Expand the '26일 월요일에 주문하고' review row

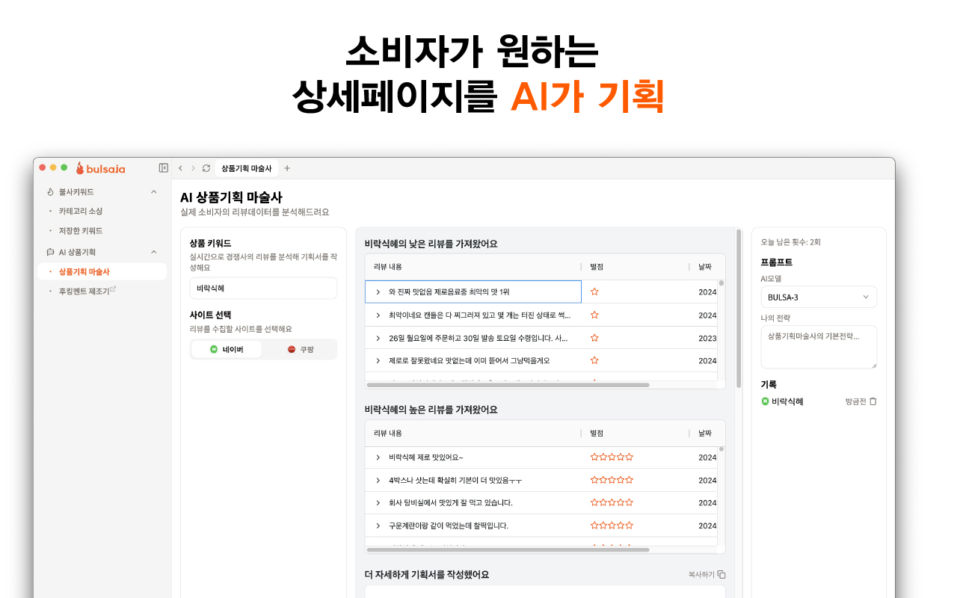378,338
